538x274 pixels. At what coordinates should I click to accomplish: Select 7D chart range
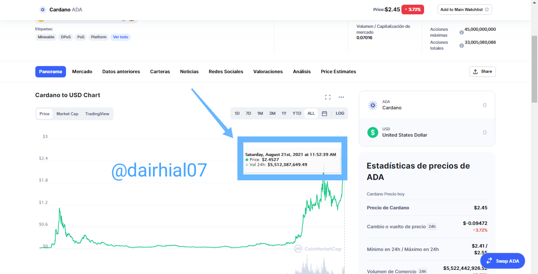(x=248, y=113)
